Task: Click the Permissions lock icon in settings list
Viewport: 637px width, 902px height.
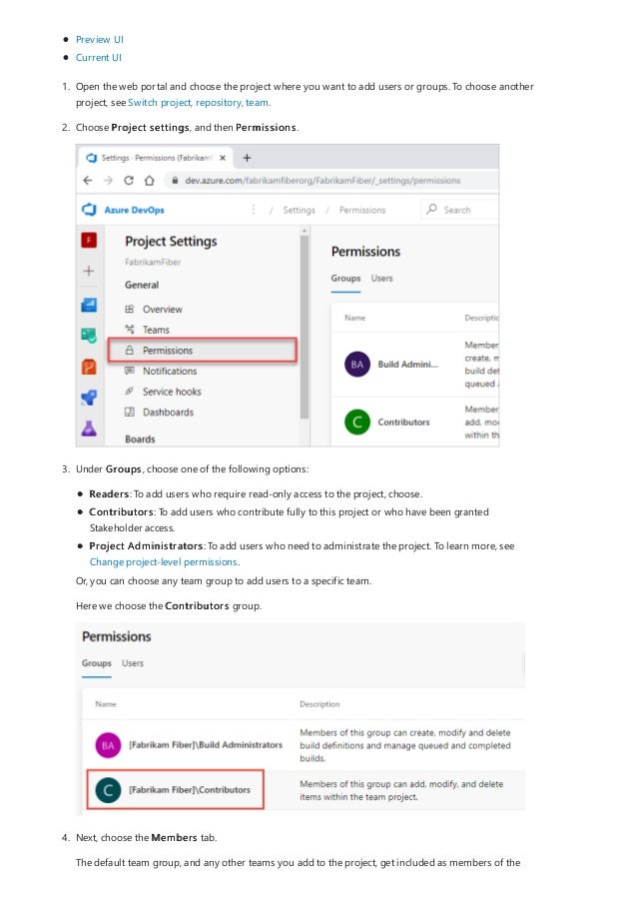Action: coord(130,350)
